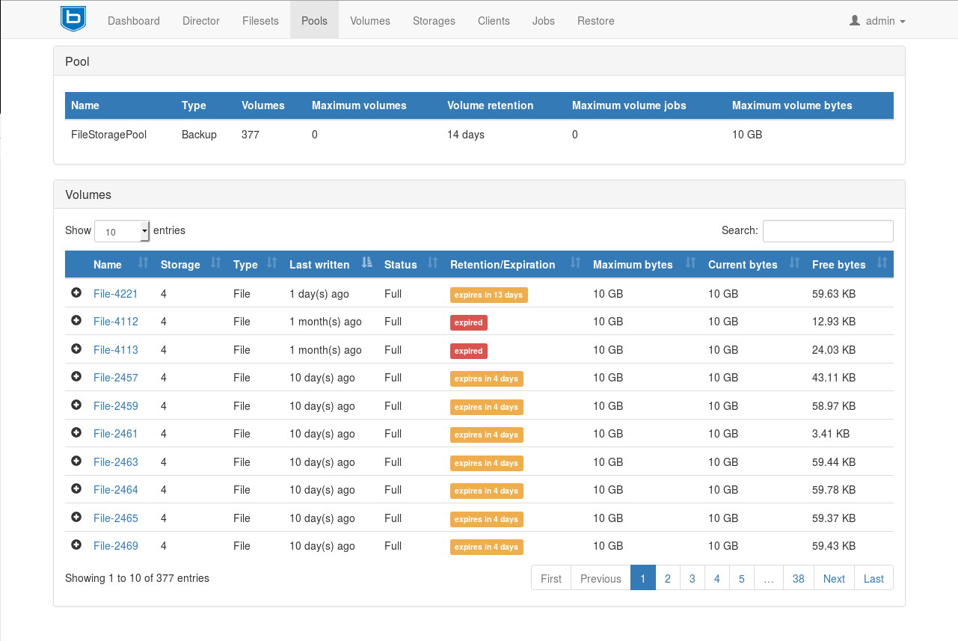Screen dimensions: 958x641
Task: Jump to page 38 in pagination
Action: (798, 578)
